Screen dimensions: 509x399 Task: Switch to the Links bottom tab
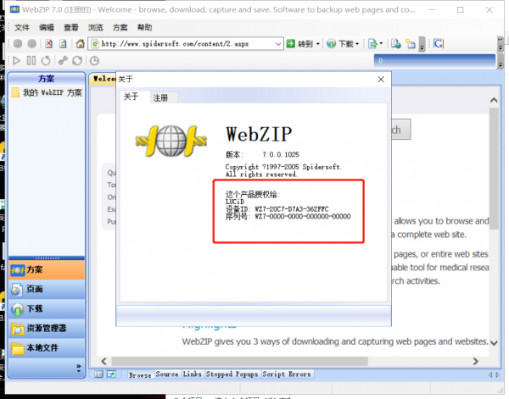click(x=193, y=374)
